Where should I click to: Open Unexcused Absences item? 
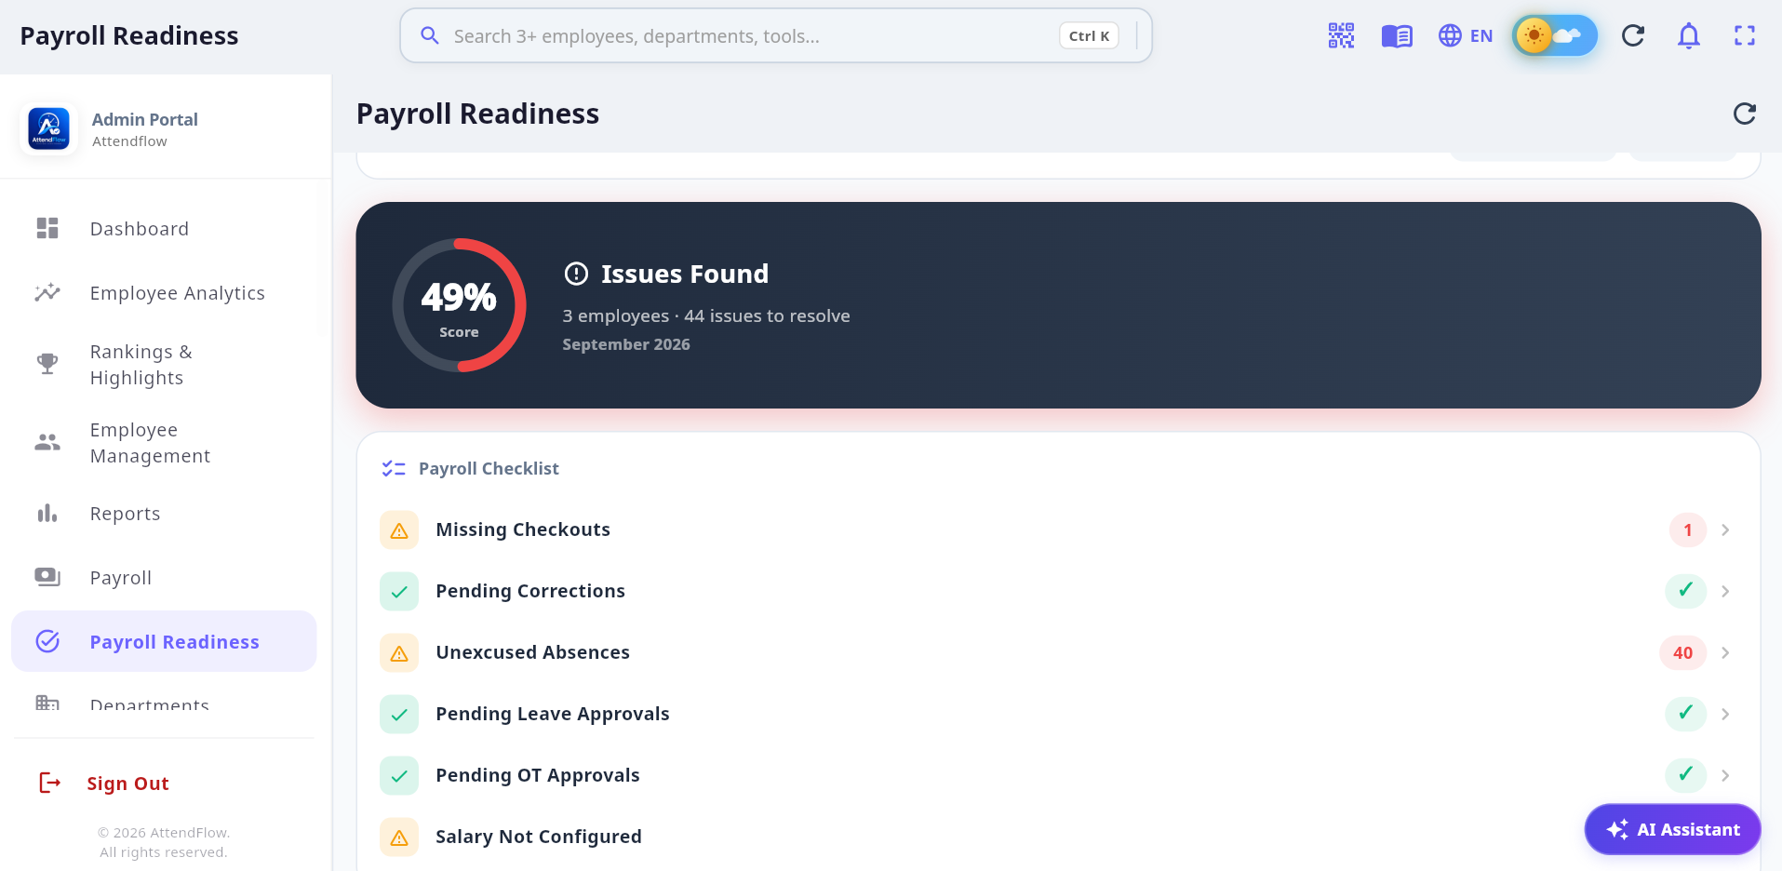coord(1058,652)
